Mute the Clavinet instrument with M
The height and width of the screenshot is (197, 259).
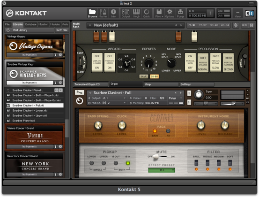pyautogui.click(x=189, y=102)
